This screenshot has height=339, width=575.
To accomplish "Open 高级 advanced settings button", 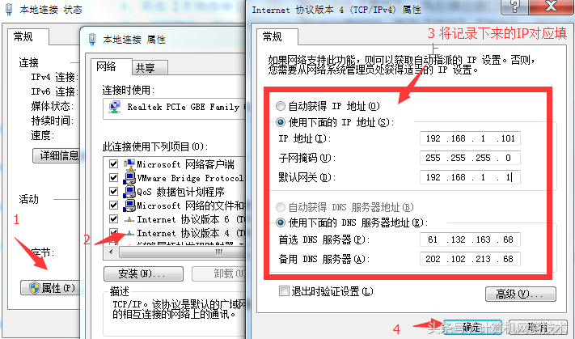I will tap(521, 294).
